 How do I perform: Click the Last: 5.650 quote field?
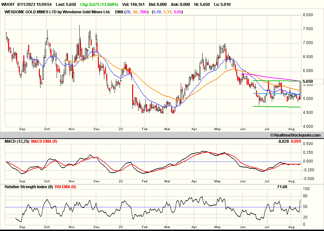pos(66,4)
